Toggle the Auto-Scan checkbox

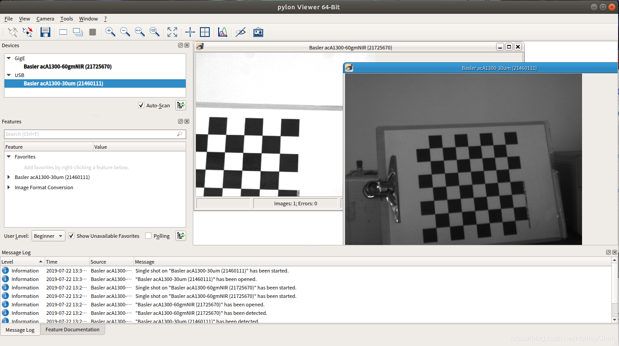(x=141, y=106)
